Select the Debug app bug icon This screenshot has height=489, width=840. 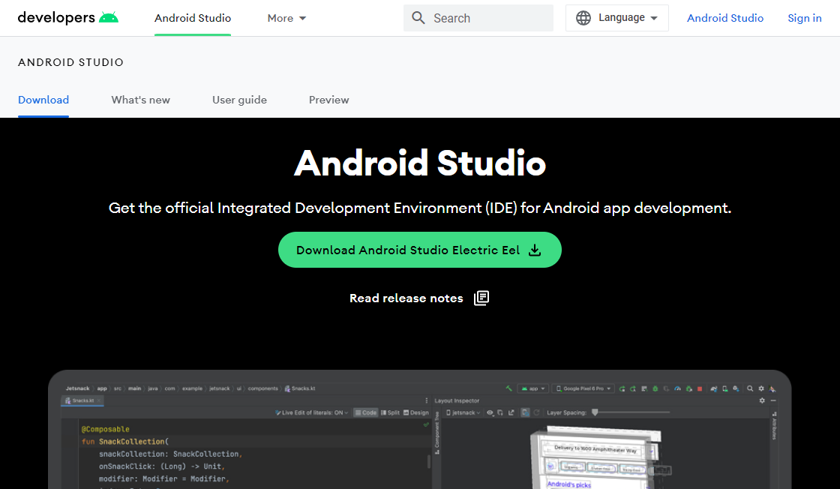(655, 388)
